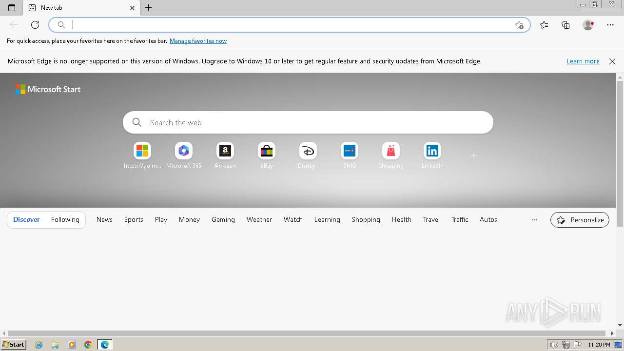624x351 pixels.
Task: Open the LinkedIn quick link
Action: [x=432, y=156]
